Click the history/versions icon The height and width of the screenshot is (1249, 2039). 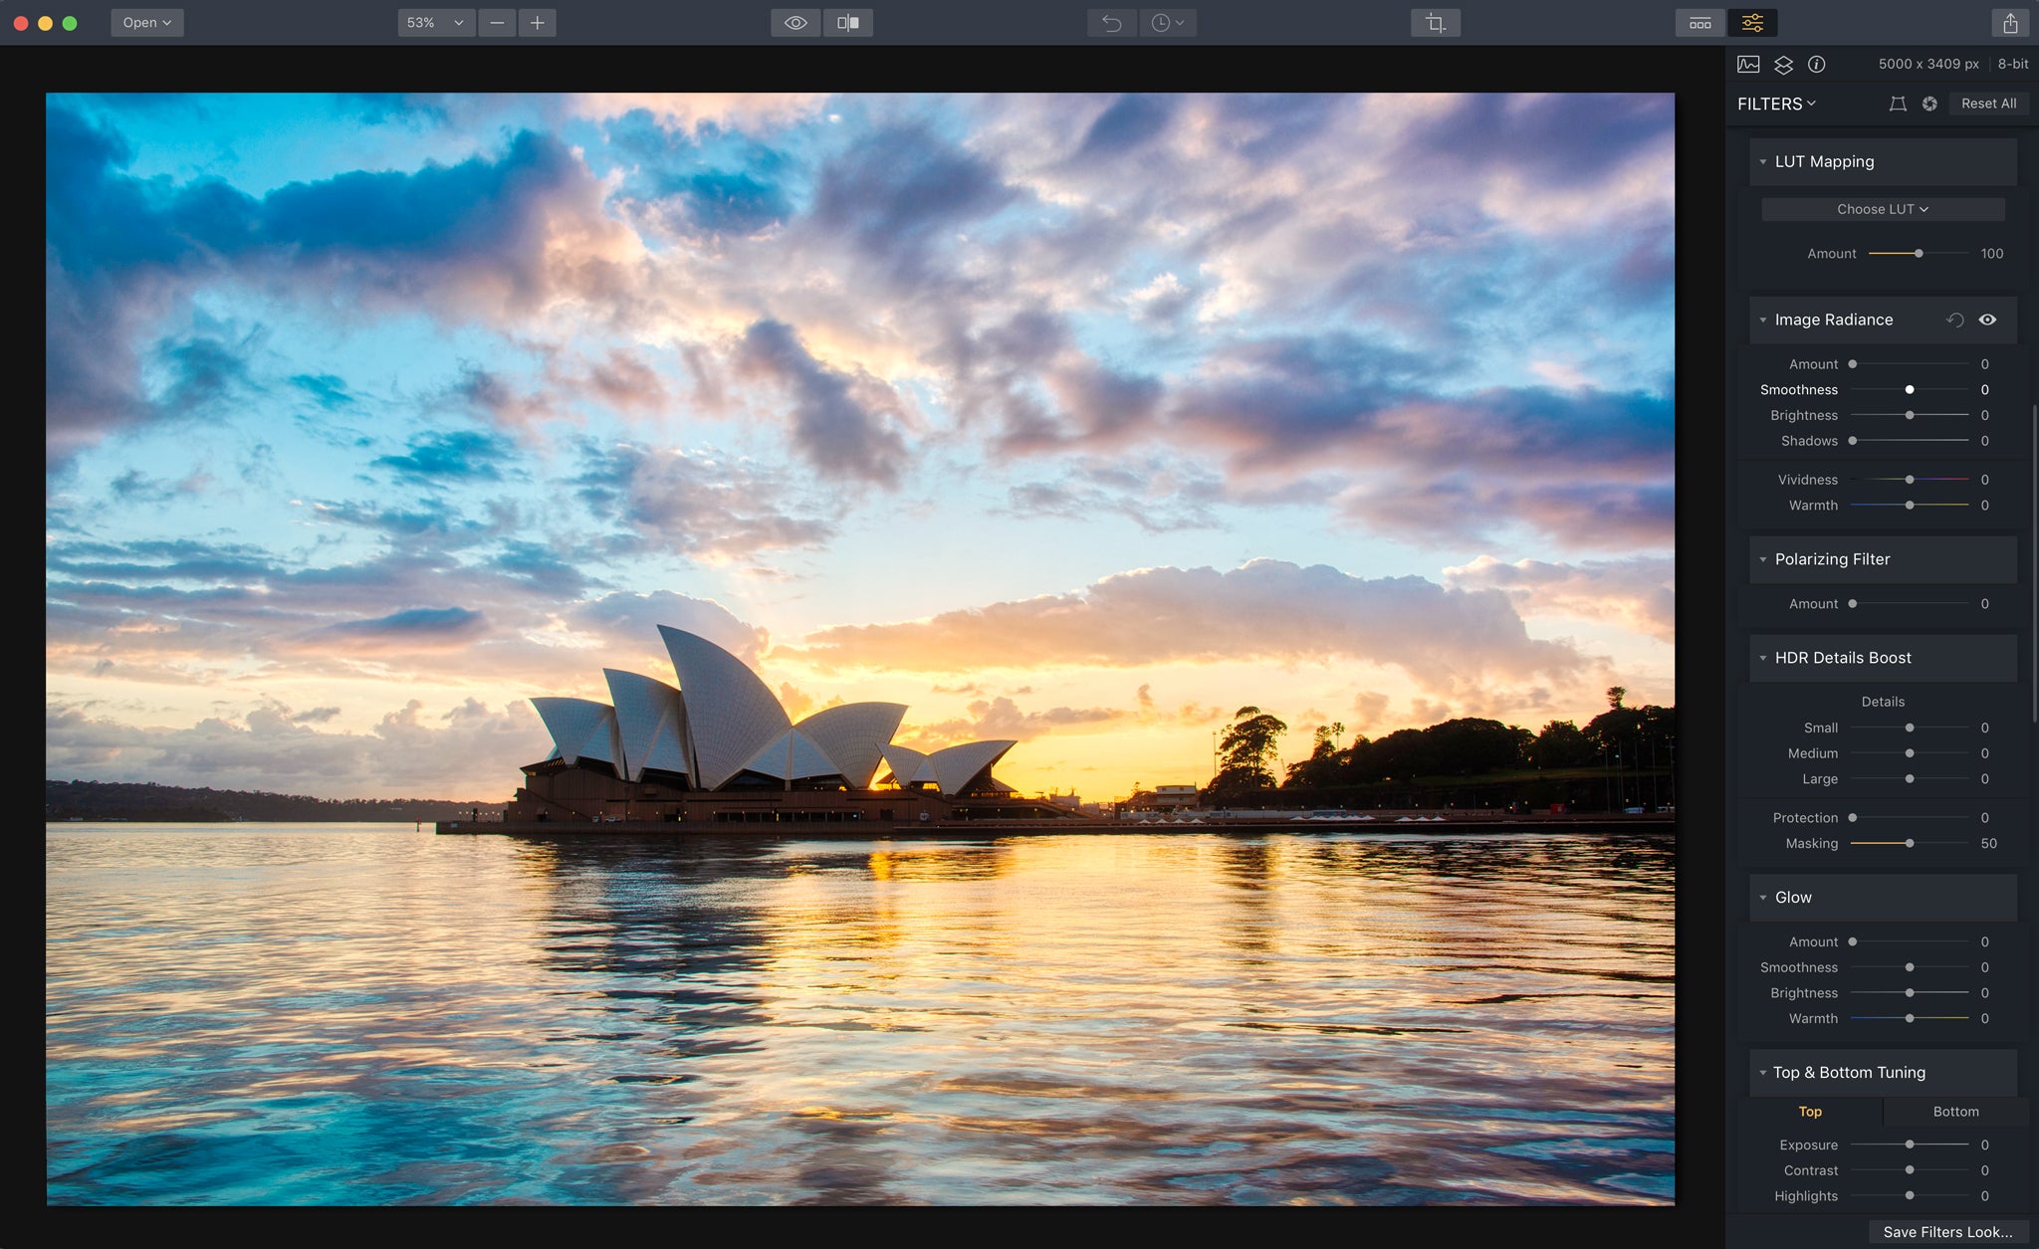[x=1165, y=22]
